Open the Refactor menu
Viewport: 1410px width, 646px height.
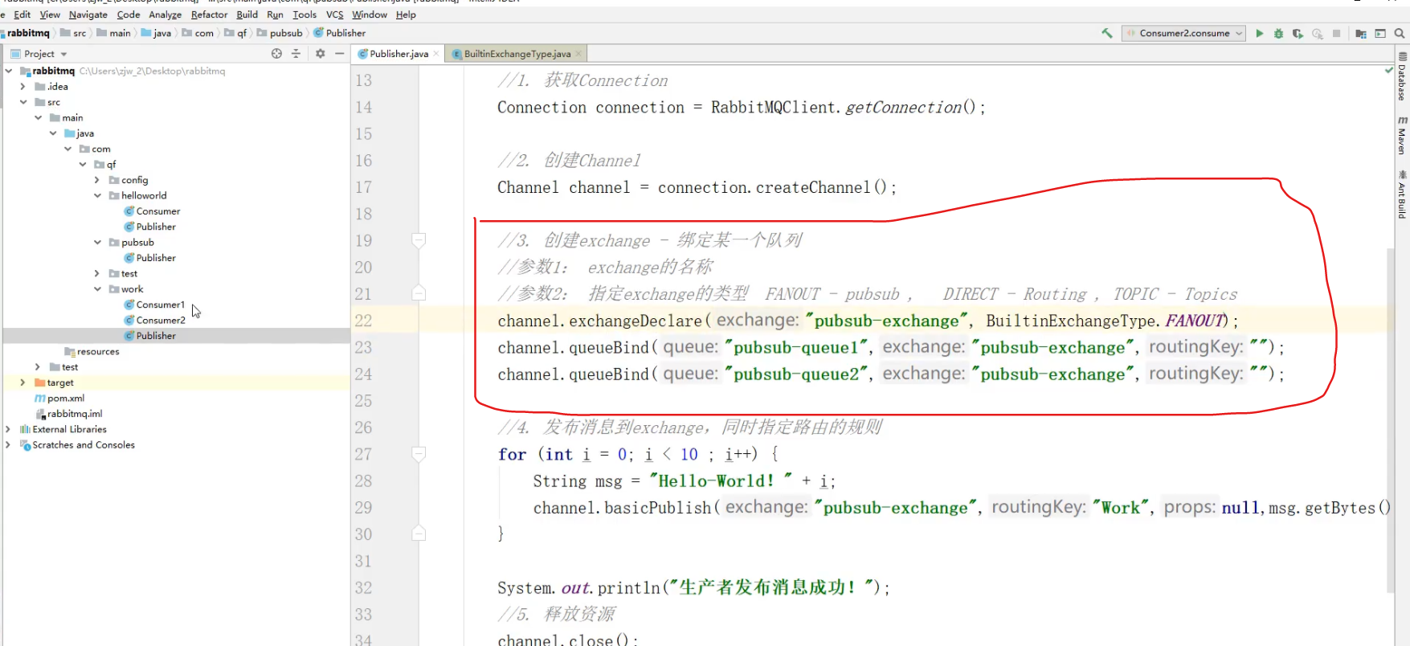pyautogui.click(x=209, y=14)
